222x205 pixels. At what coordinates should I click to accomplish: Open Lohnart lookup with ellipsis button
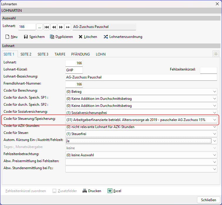[x=40, y=27]
